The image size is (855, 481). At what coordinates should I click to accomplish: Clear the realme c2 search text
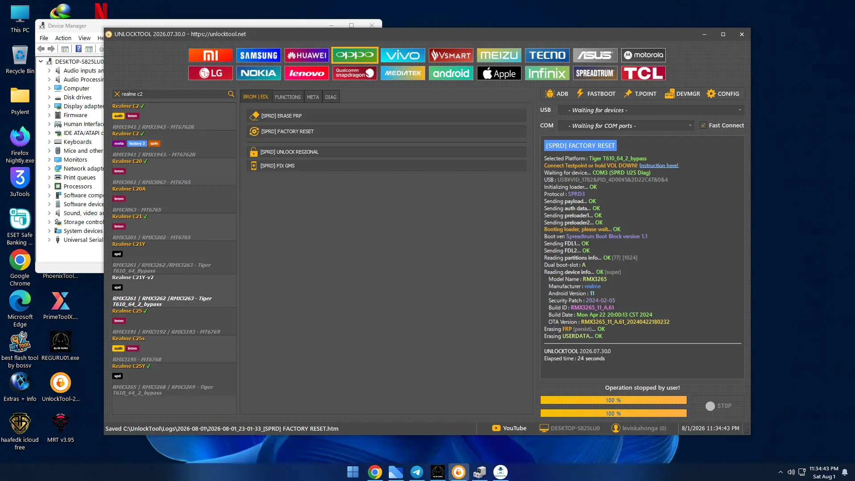pos(117,94)
